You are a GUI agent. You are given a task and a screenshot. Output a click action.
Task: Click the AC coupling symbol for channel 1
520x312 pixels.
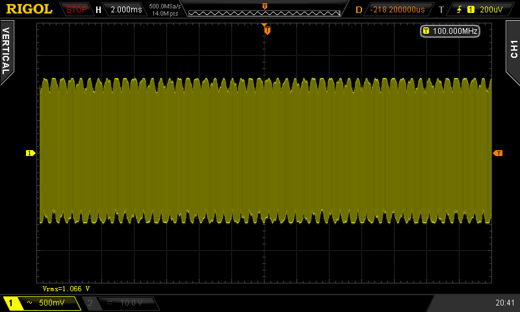[29, 302]
